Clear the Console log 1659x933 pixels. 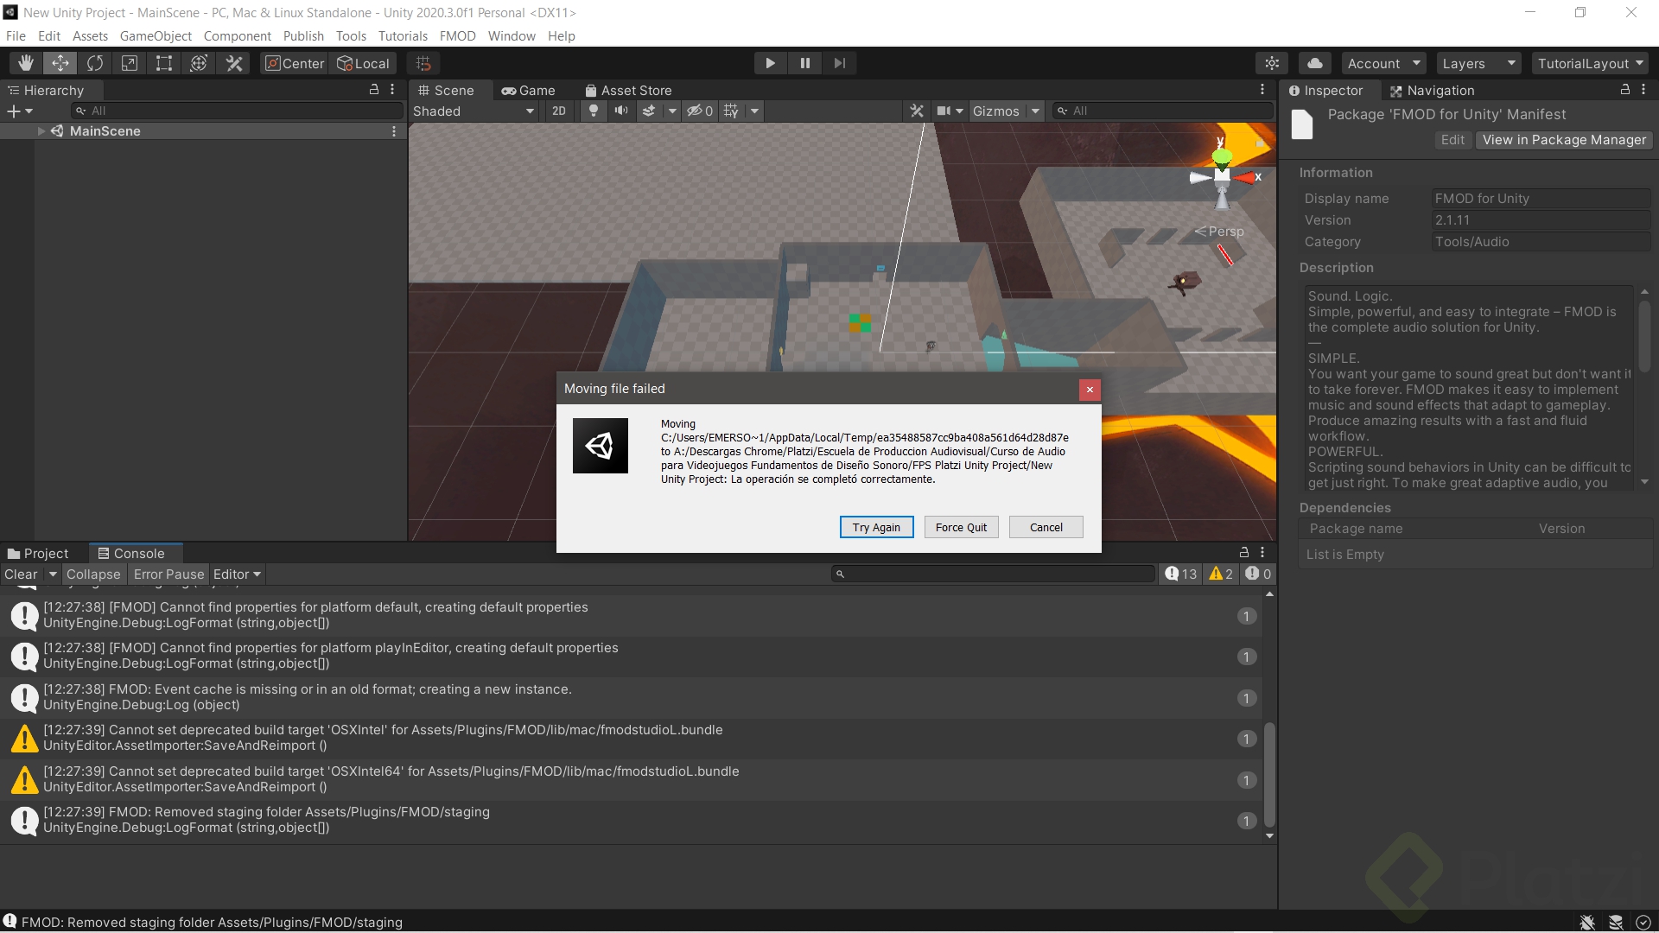(x=21, y=574)
